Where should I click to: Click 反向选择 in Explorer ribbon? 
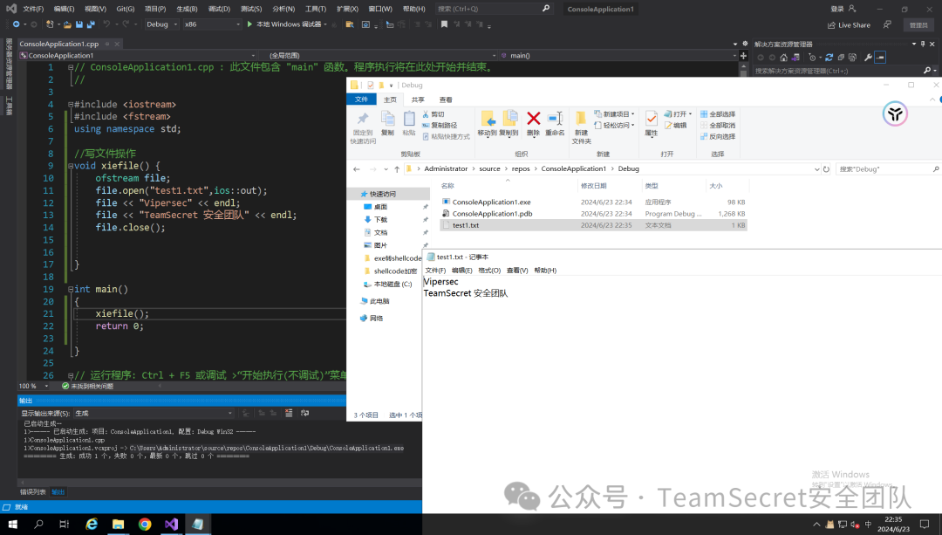coord(717,136)
